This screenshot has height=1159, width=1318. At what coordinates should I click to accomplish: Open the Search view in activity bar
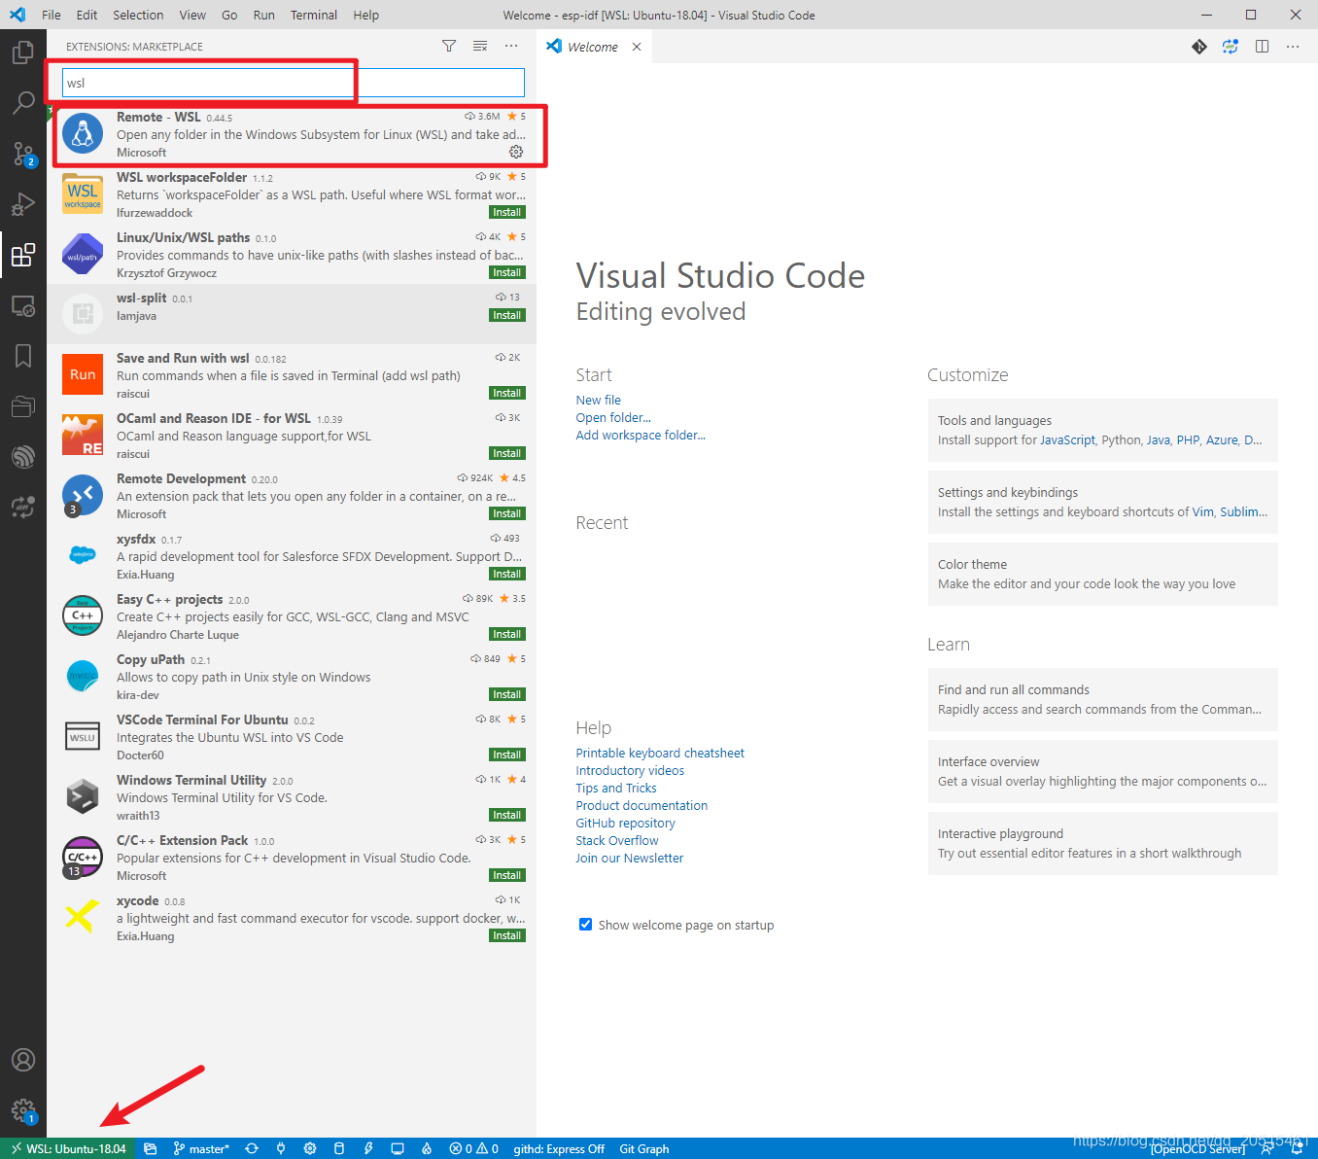[23, 103]
